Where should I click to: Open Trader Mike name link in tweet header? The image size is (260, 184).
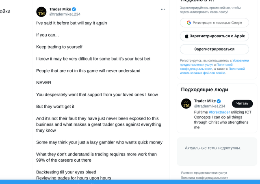(60, 9)
